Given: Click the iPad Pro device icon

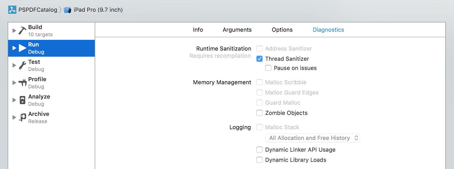Looking at the screenshot, I should point(67,9).
